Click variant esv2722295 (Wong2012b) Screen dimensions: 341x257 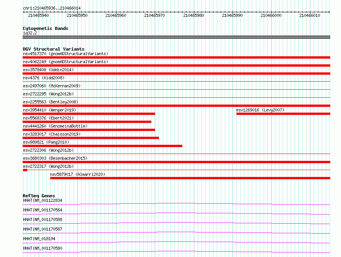coord(48,94)
